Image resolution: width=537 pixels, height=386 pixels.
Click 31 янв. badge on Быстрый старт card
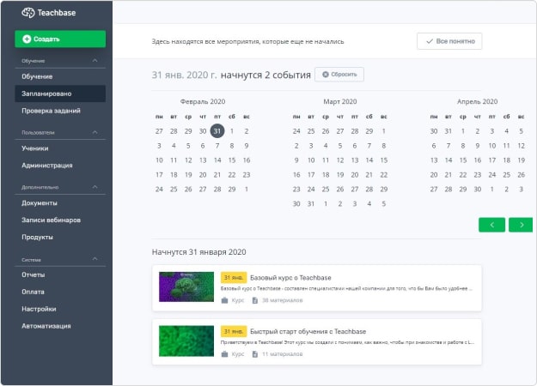tap(234, 331)
